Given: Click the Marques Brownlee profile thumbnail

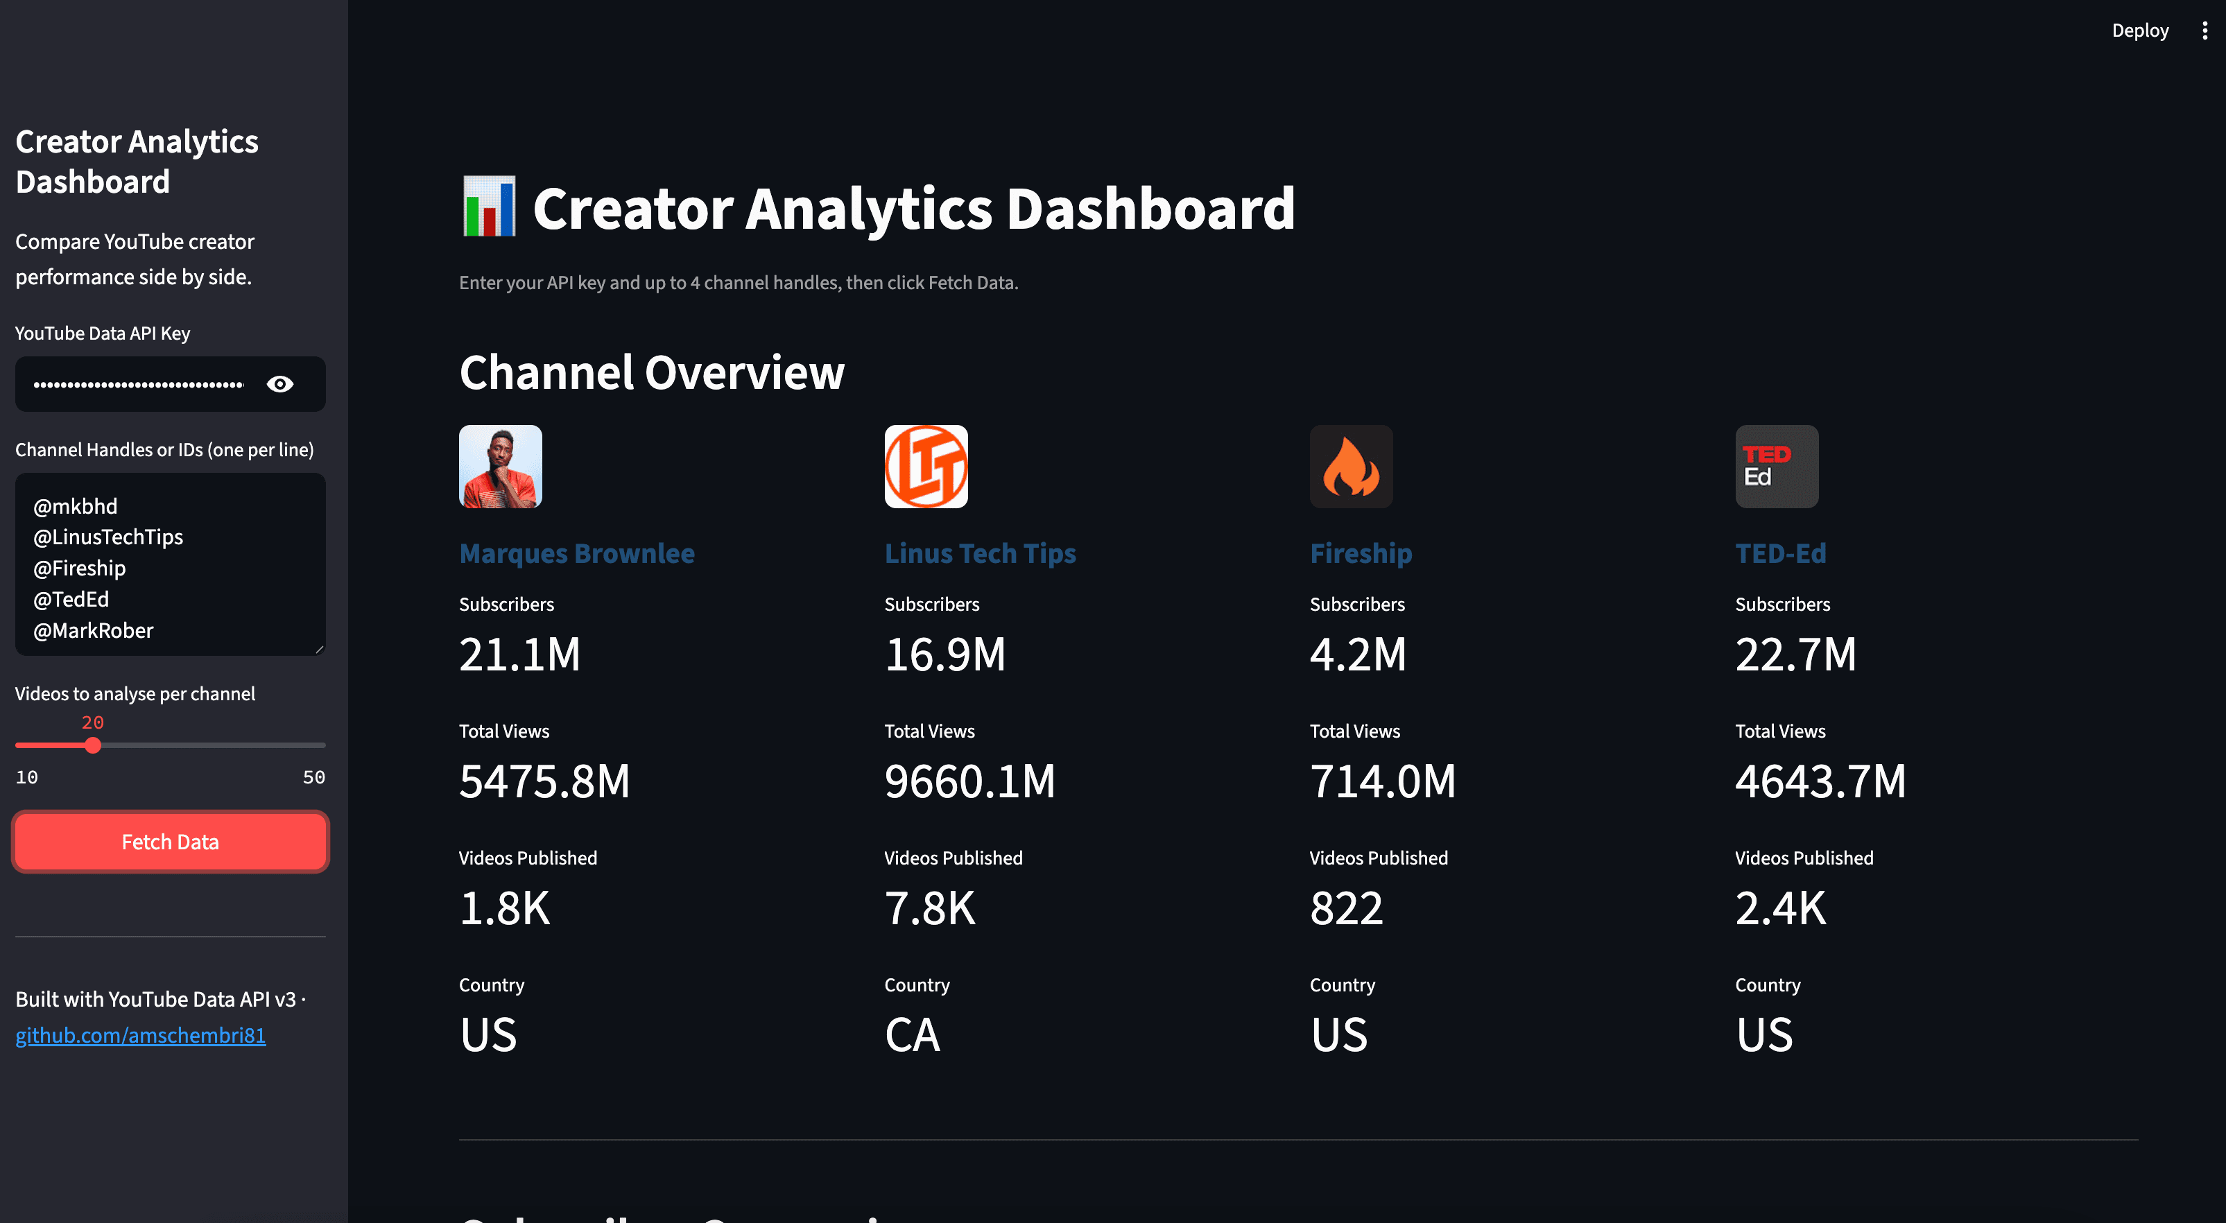Looking at the screenshot, I should [501, 467].
